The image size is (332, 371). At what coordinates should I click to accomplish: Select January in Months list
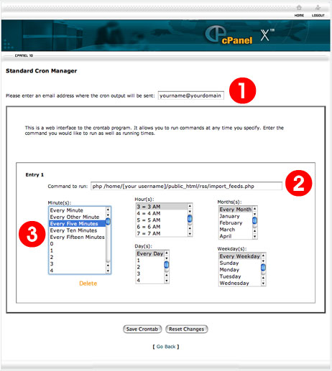point(236,216)
